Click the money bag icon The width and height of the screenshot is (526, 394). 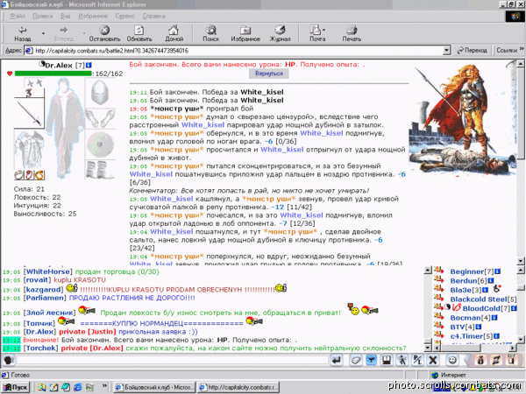(480, 360)
